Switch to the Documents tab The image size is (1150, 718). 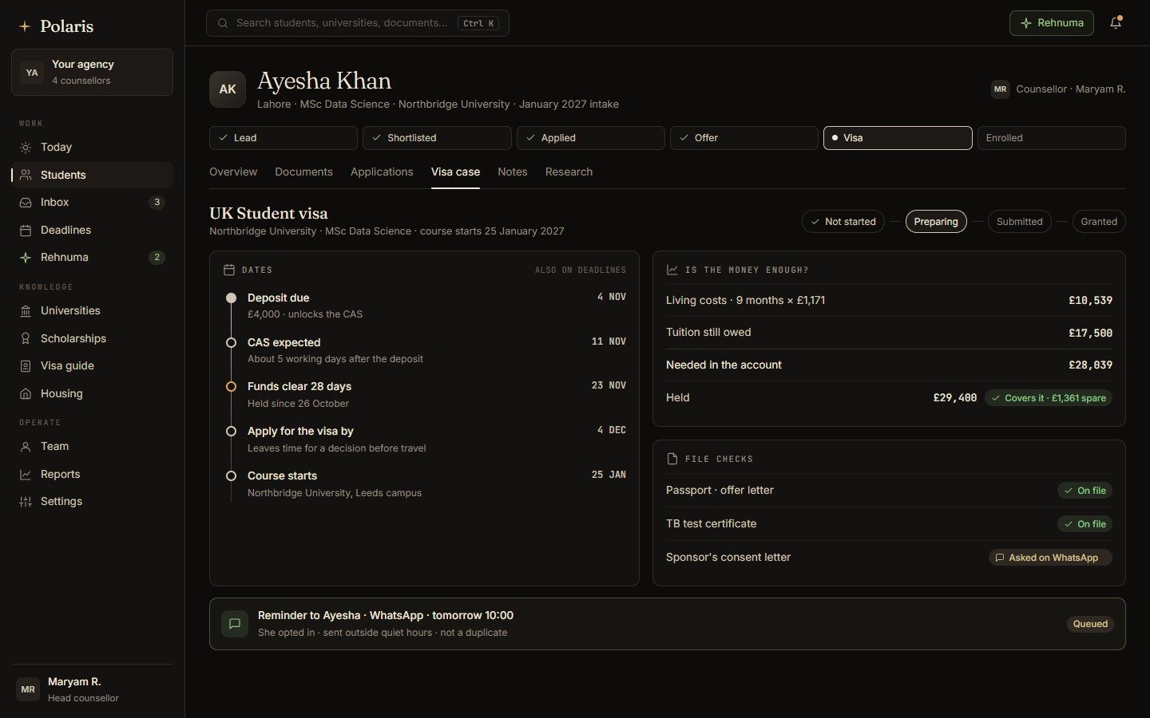[303, 172]
